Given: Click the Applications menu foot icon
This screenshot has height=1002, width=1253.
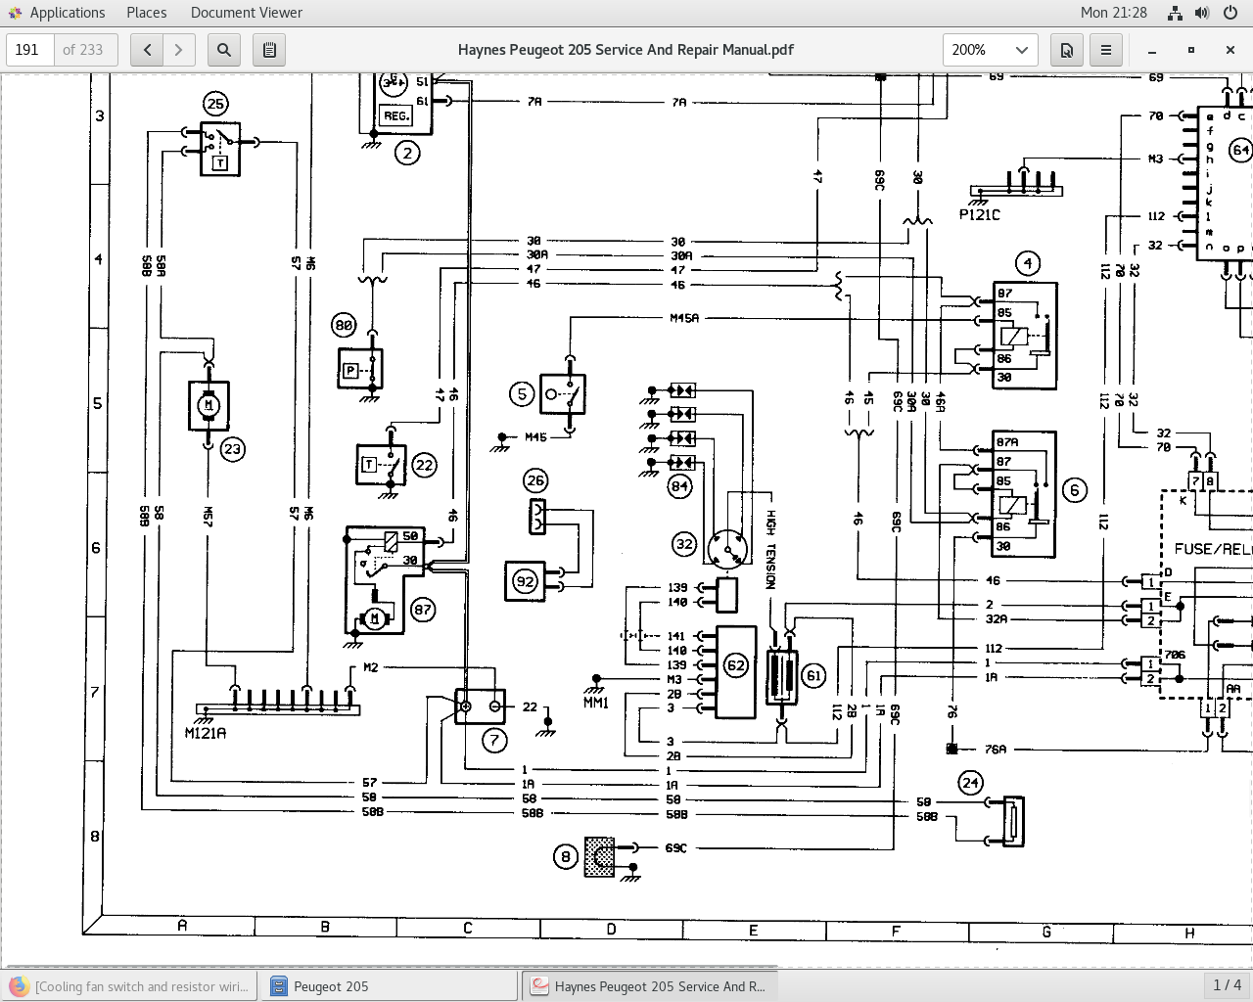Looking at the screenshot, I should coord(15,13).
